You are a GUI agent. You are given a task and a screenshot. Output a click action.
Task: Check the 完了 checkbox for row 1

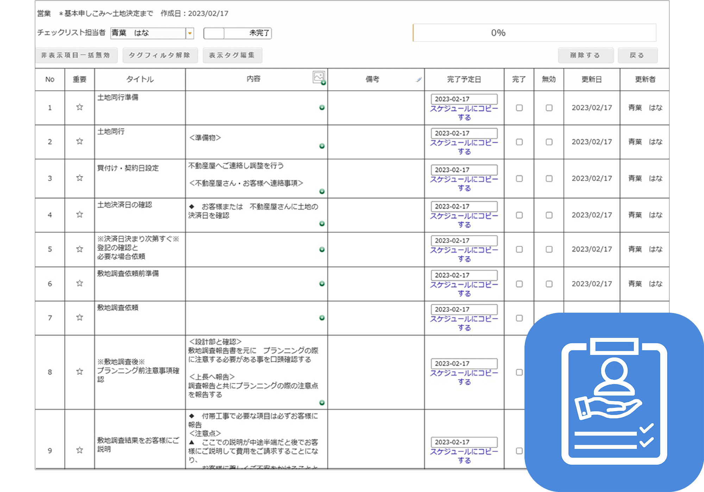coord(519,108)
